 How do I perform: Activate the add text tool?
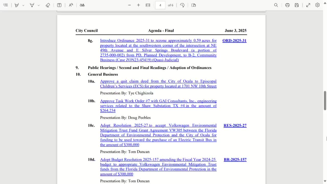tap(59, 5)
